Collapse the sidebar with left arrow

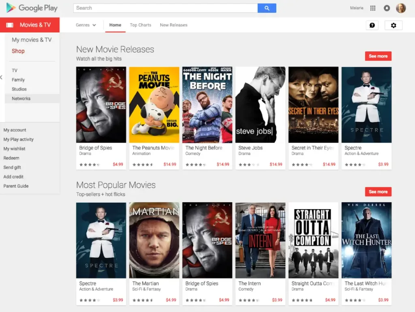pyautogui.click(x=1, y=77)
